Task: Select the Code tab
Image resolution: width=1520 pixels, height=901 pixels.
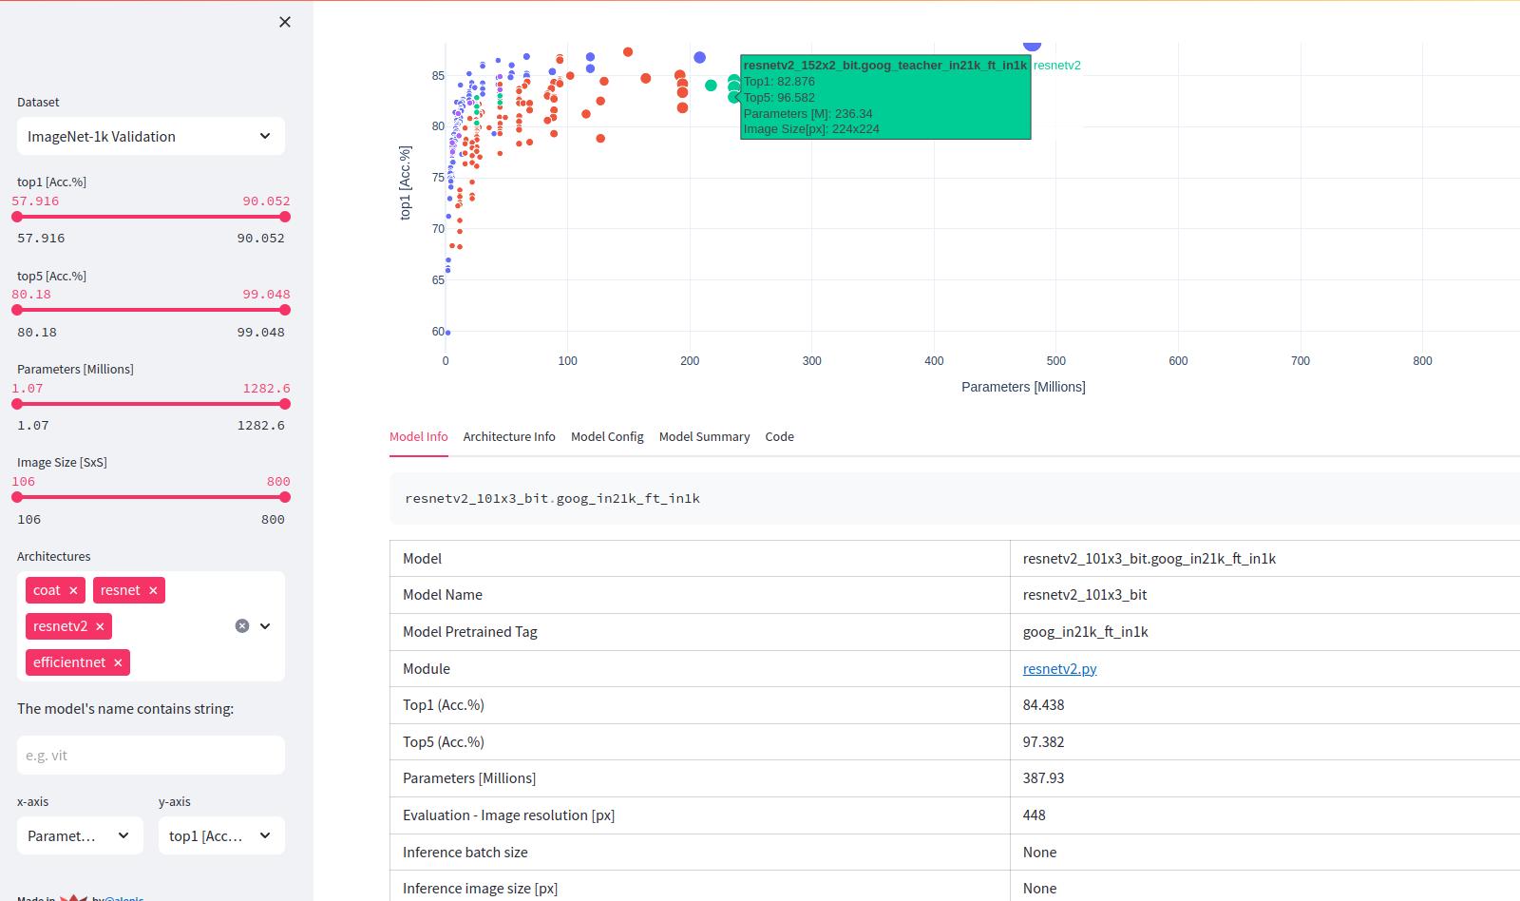Action: pos(779,436)
